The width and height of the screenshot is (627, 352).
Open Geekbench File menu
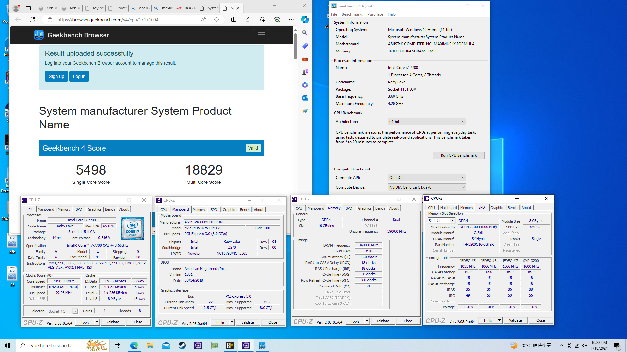(x=334, y=14)
